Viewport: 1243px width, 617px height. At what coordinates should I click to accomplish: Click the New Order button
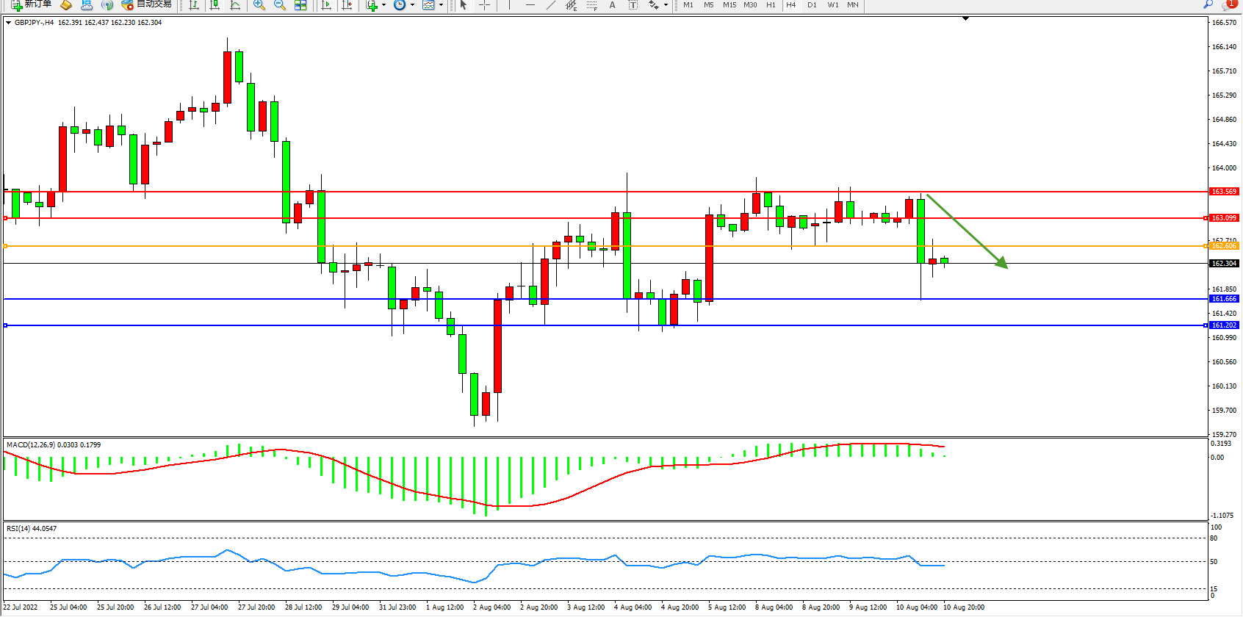pos(32,4)
